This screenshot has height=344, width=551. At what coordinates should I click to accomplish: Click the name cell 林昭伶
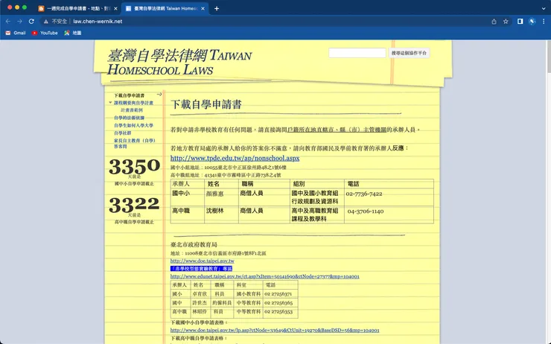tap(200, 312)
